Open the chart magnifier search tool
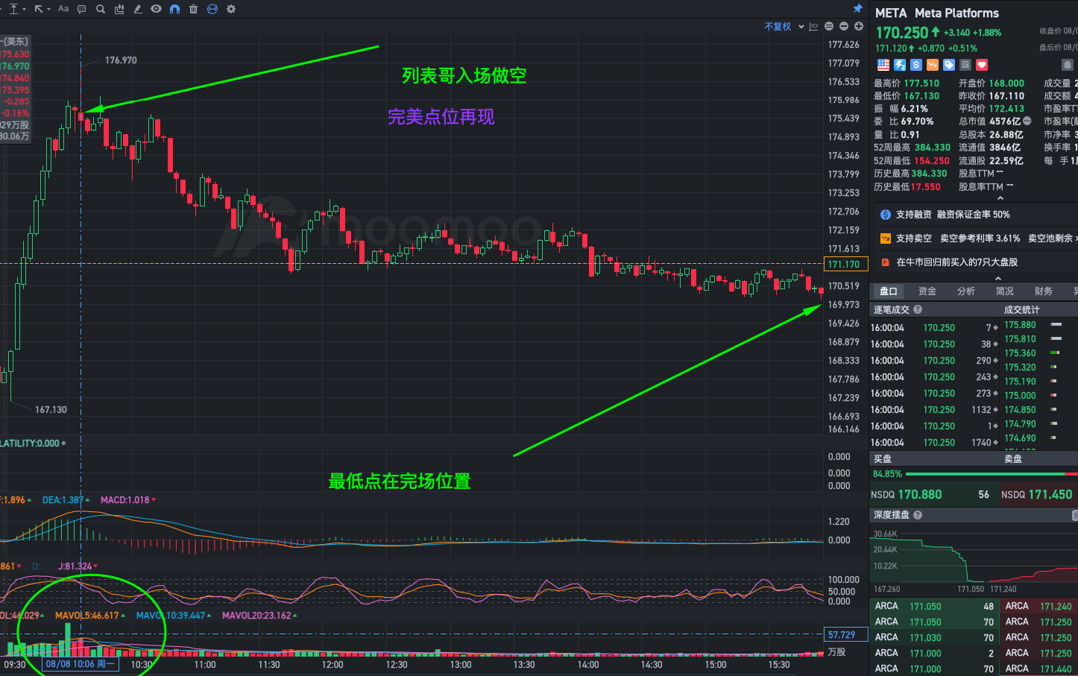 coord(101,9)
